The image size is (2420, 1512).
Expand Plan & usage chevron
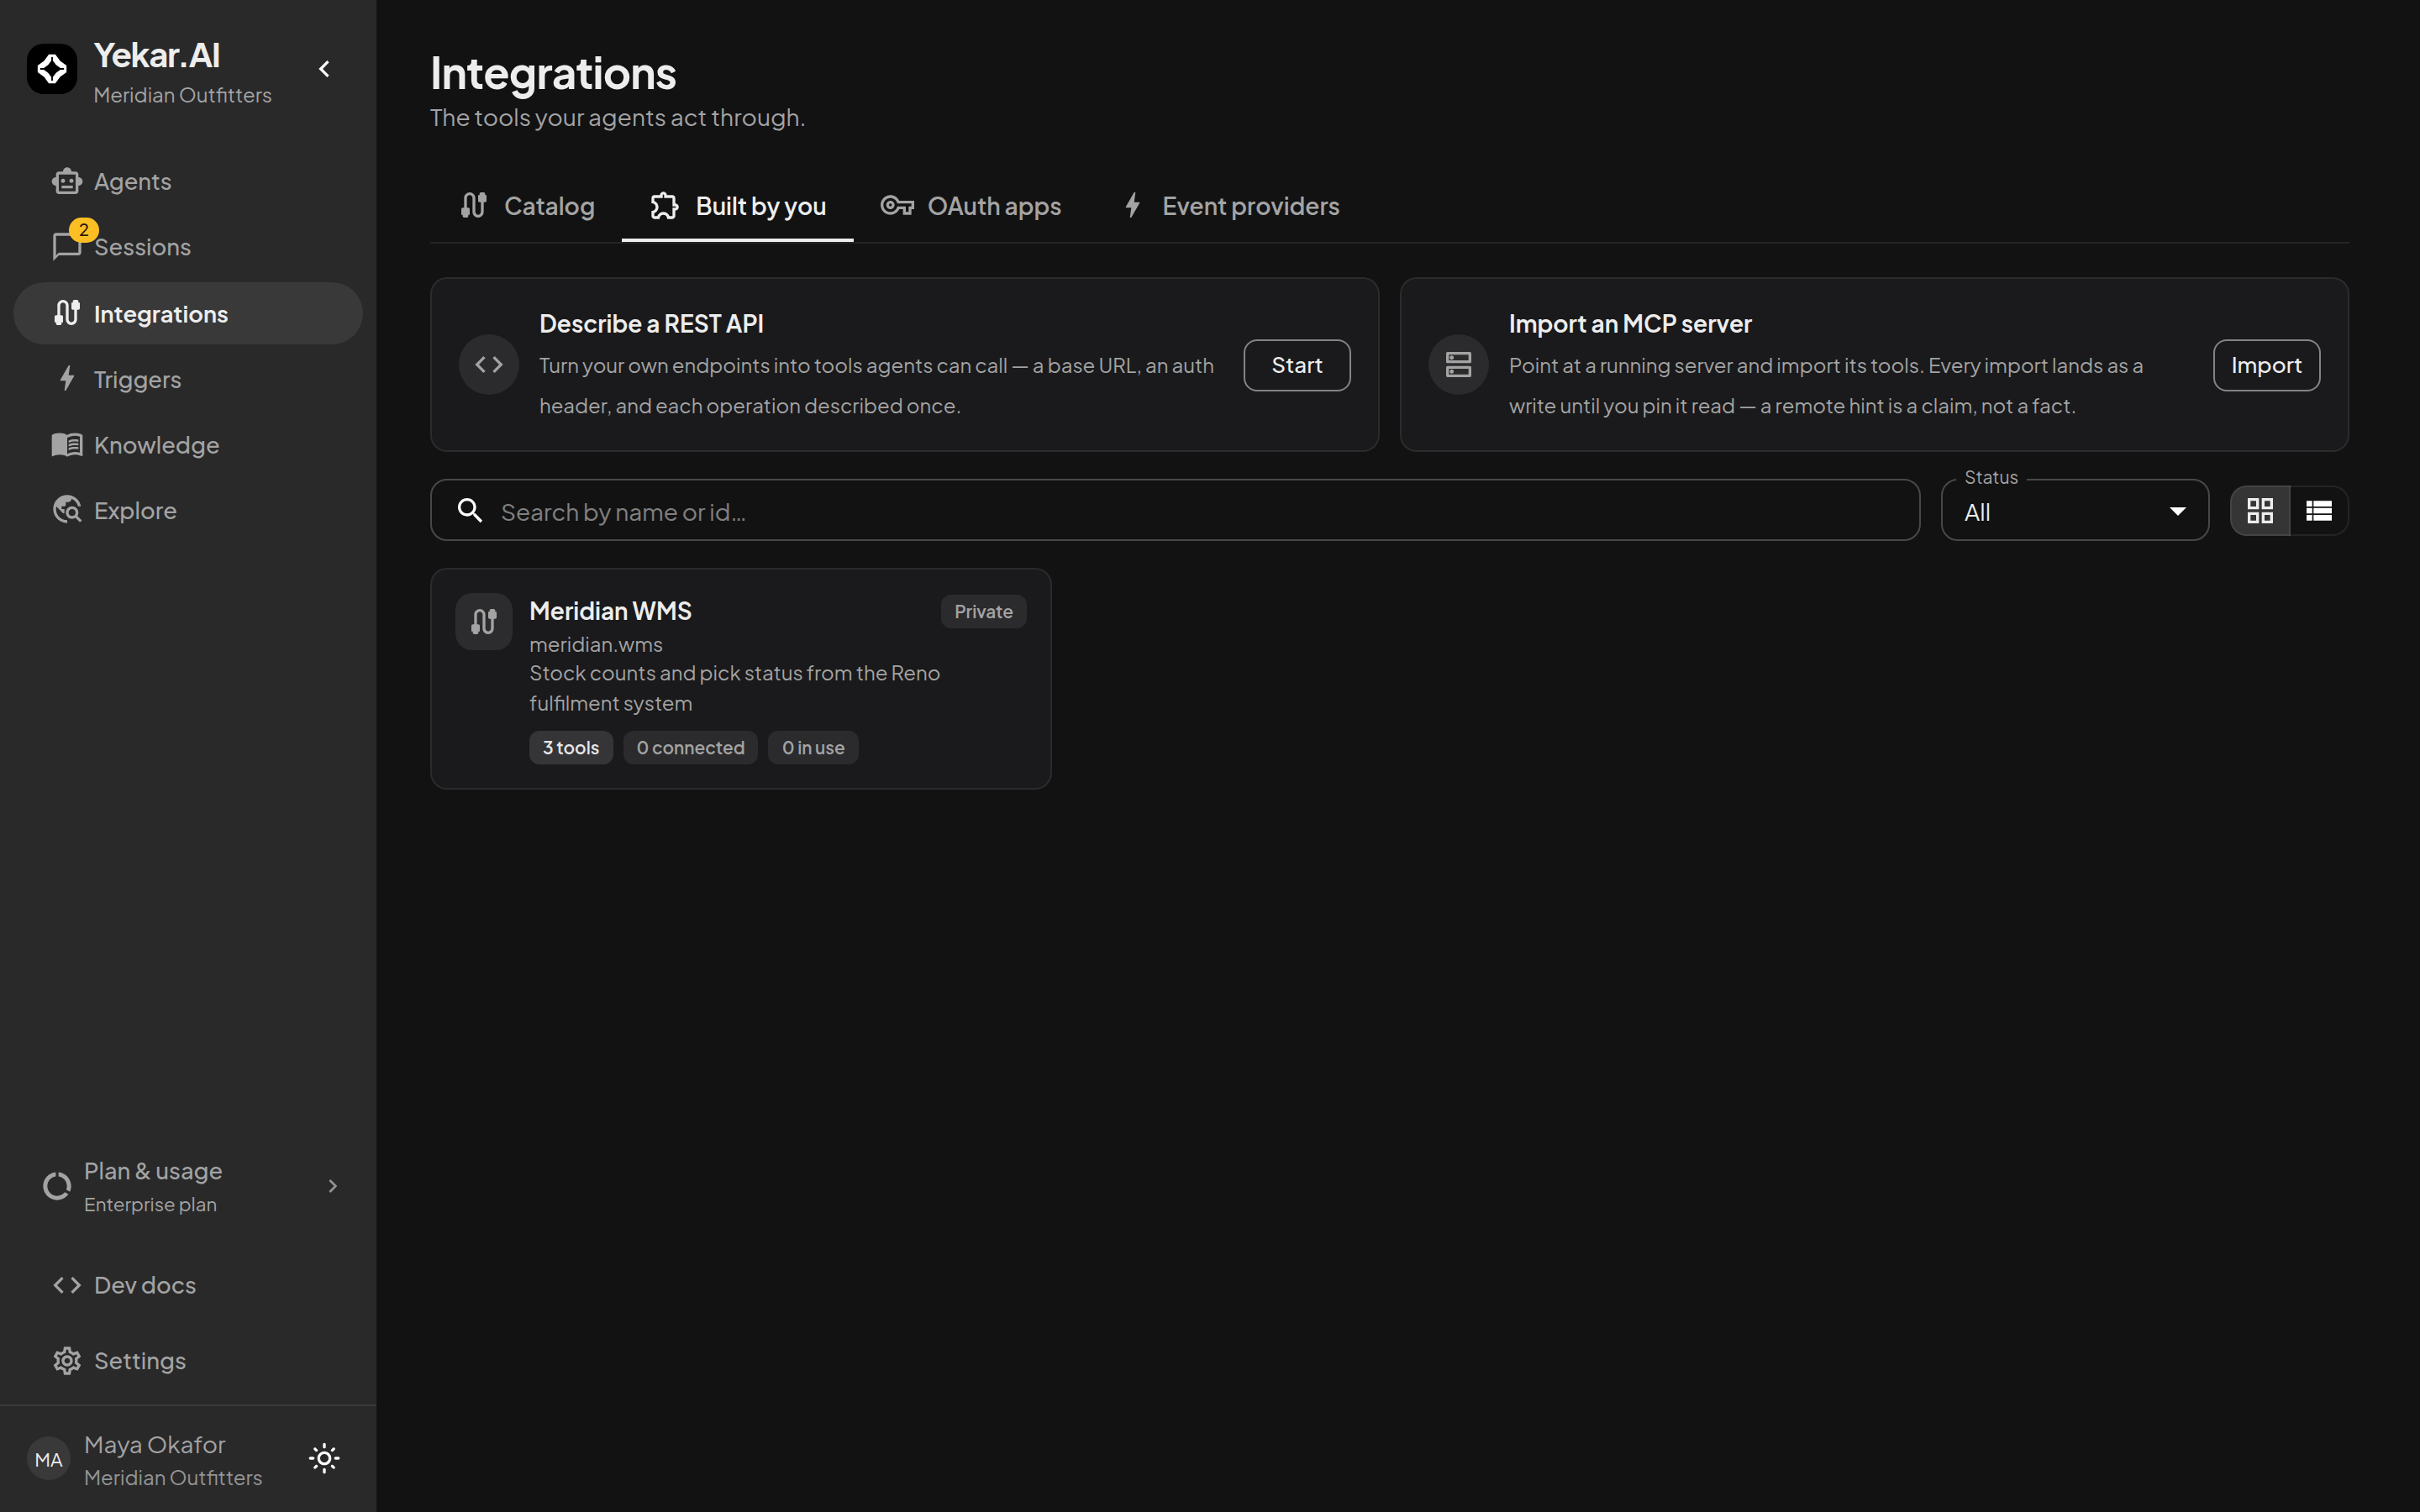click(333, 1186)
